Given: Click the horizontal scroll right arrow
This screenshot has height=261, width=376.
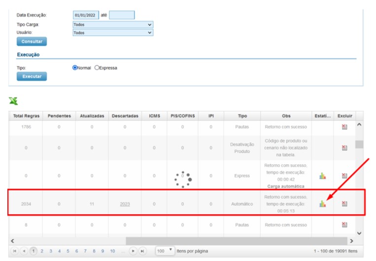Looking at the screenshot, I should [351, 241].
